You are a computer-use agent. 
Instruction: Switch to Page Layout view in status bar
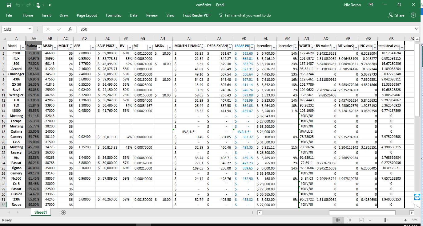[350, 220]
